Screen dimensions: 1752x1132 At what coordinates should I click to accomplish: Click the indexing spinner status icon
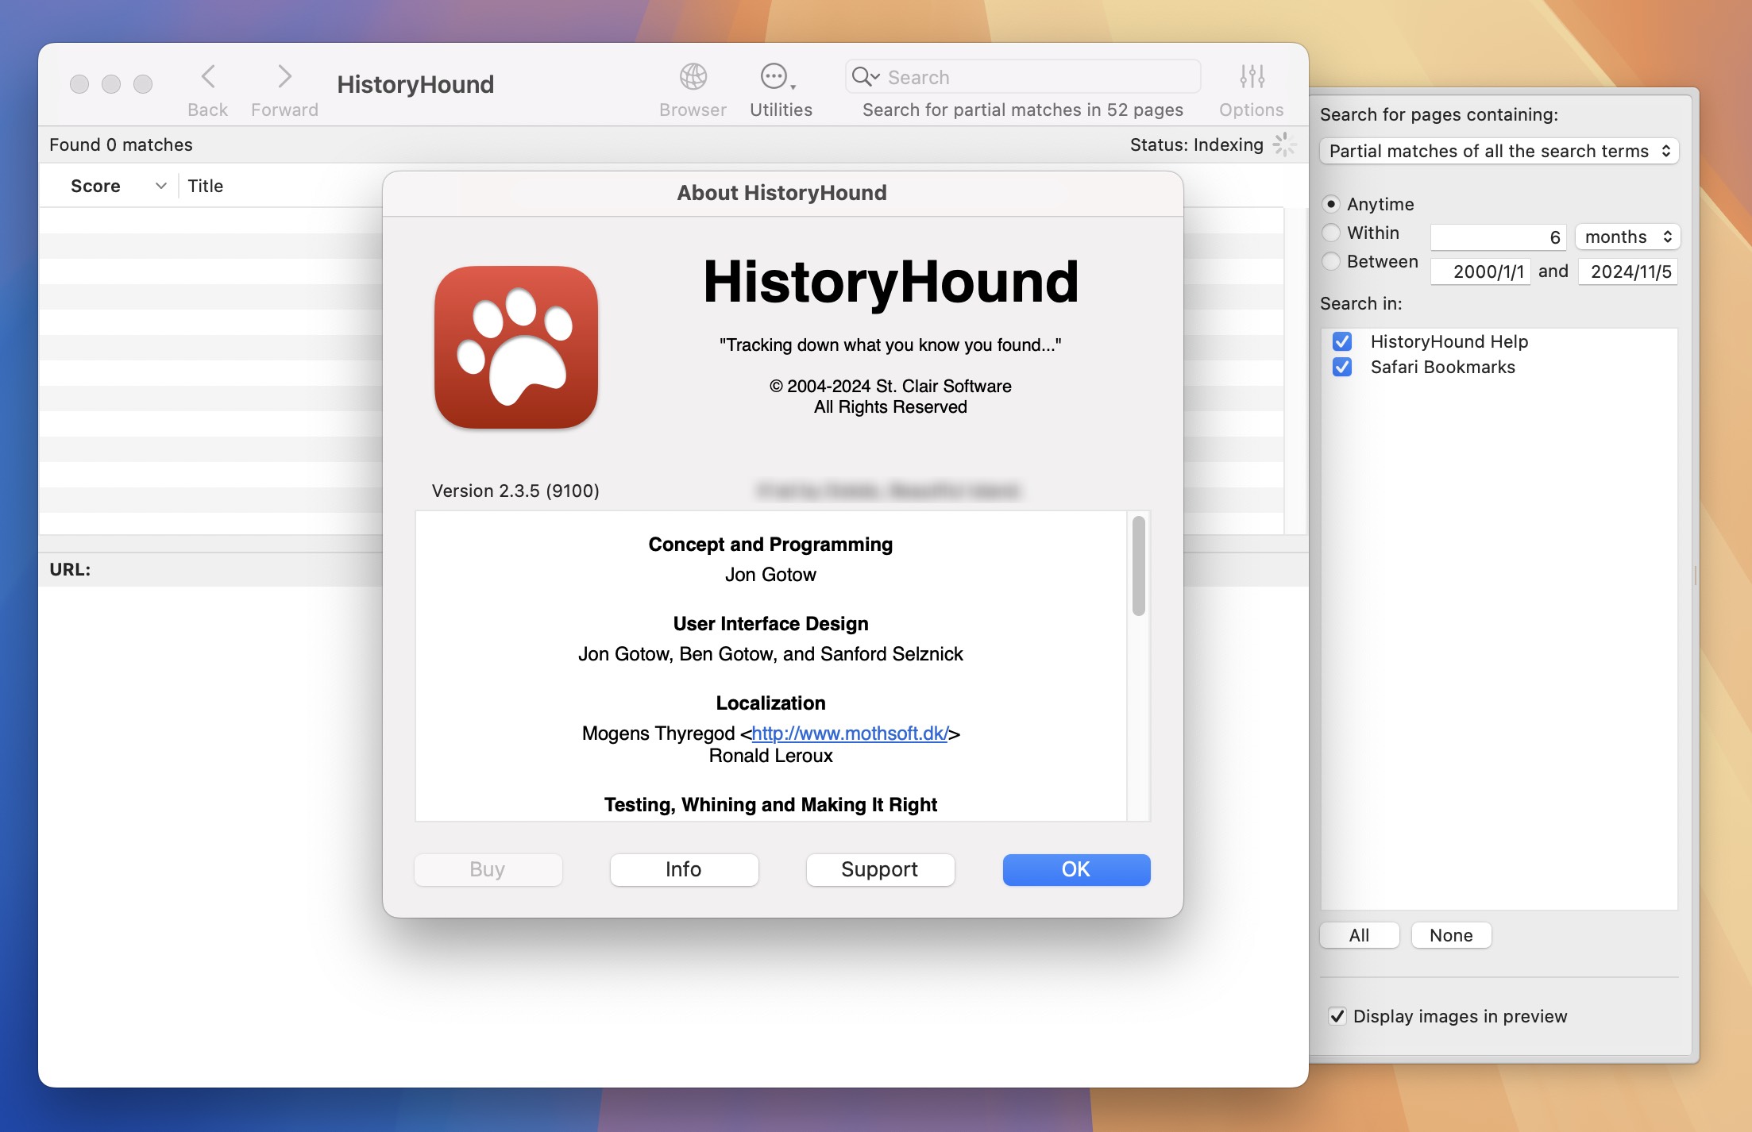tap(1284, 144)
